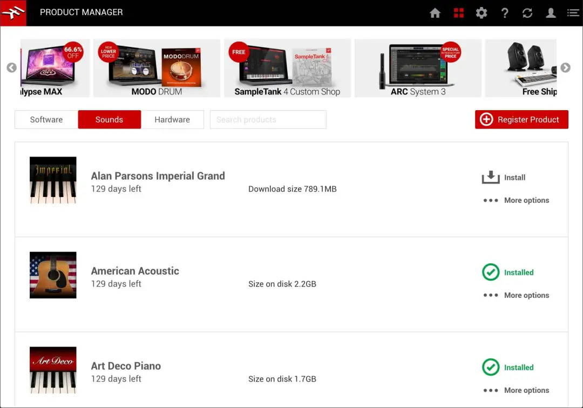583x408 pixels.
Task: Open the 66.6% OFF MAX bundle banner
Action: 55,68
